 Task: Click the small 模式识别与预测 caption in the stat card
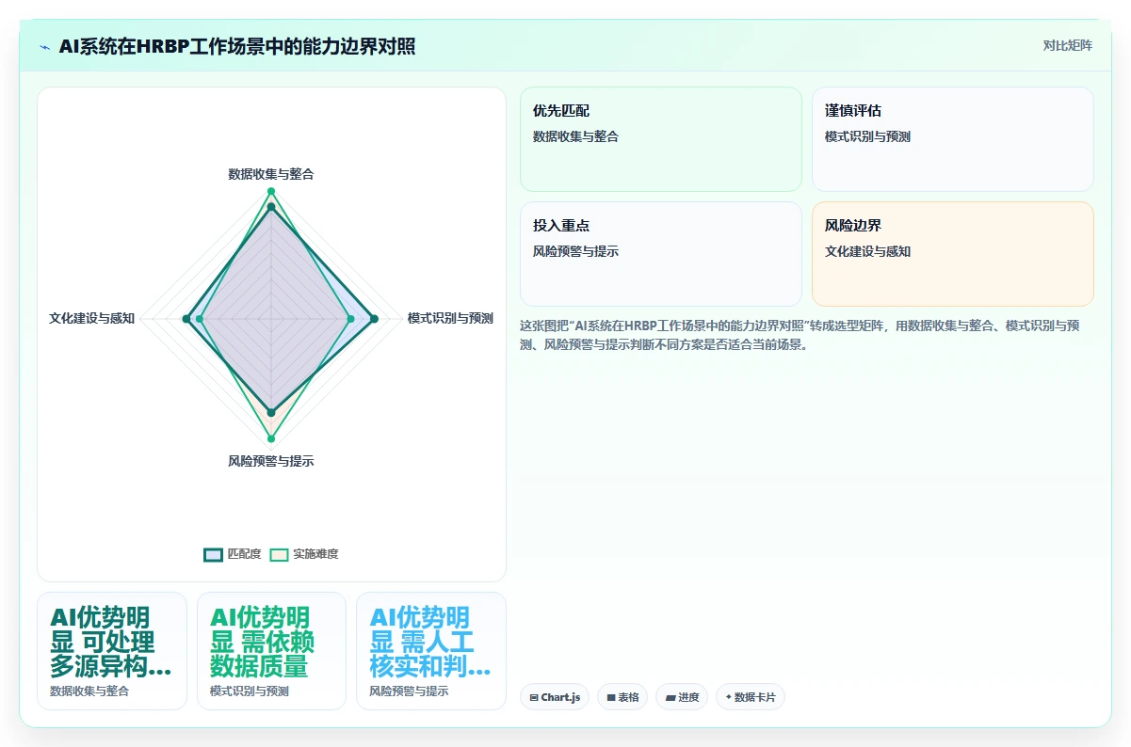click(x=250, y=691)
